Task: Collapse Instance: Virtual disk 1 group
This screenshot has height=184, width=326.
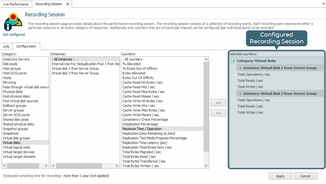Action: [240, 68]
